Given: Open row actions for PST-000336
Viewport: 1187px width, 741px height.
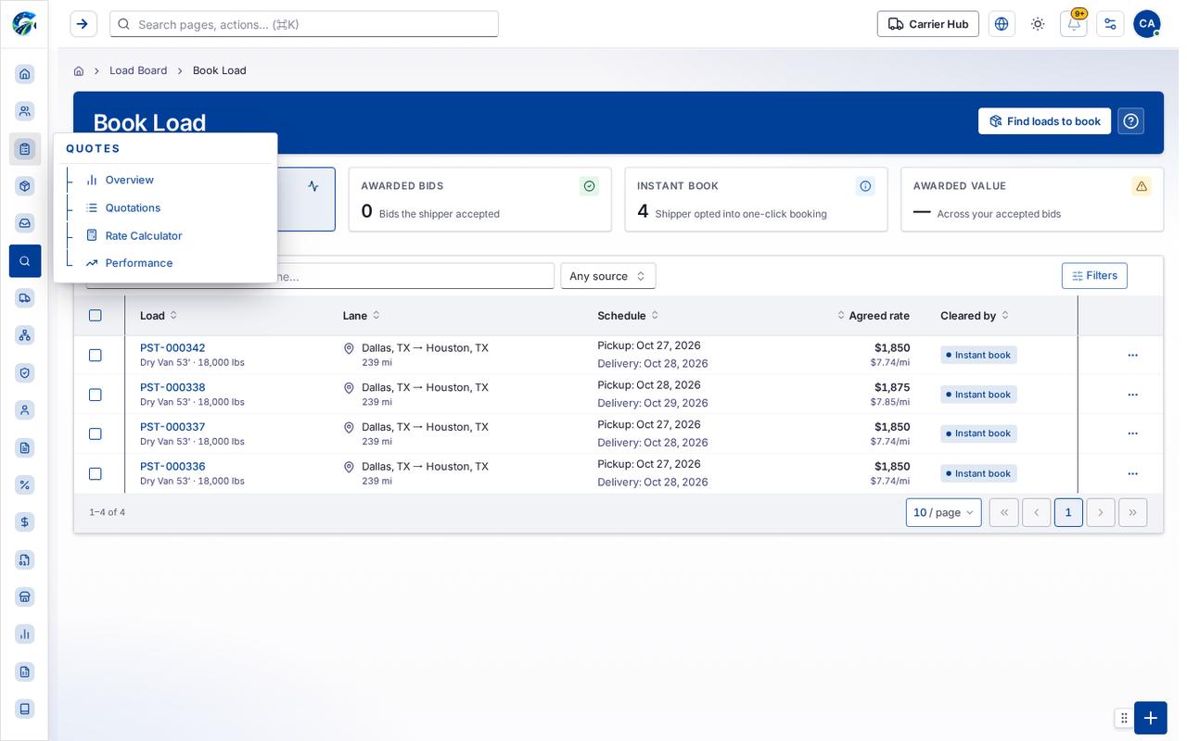Looking at the screenshot, I should click(x=1132, y=473).
